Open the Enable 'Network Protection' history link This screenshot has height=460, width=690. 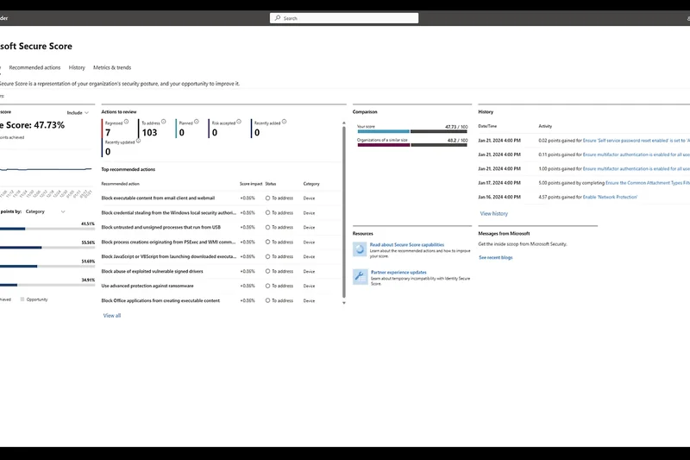(610, 198)
